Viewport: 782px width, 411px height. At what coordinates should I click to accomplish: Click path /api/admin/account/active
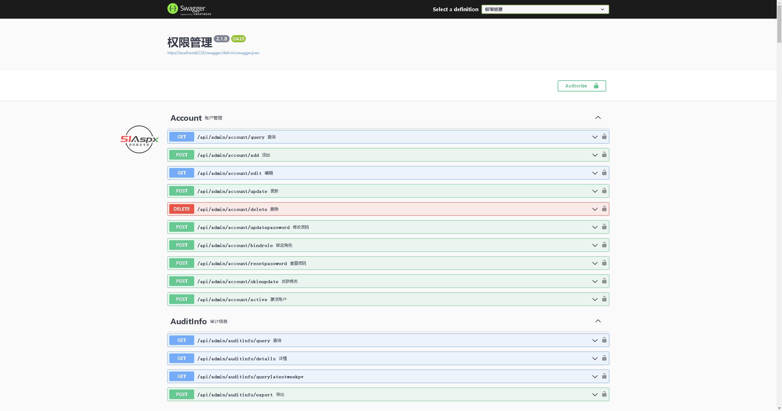click(232, 300)
